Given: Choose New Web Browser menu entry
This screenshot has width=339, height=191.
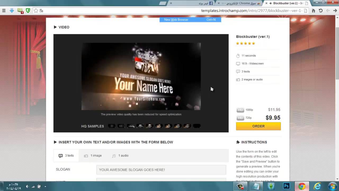Looking at the screenshot, I should tap(190, 20).
